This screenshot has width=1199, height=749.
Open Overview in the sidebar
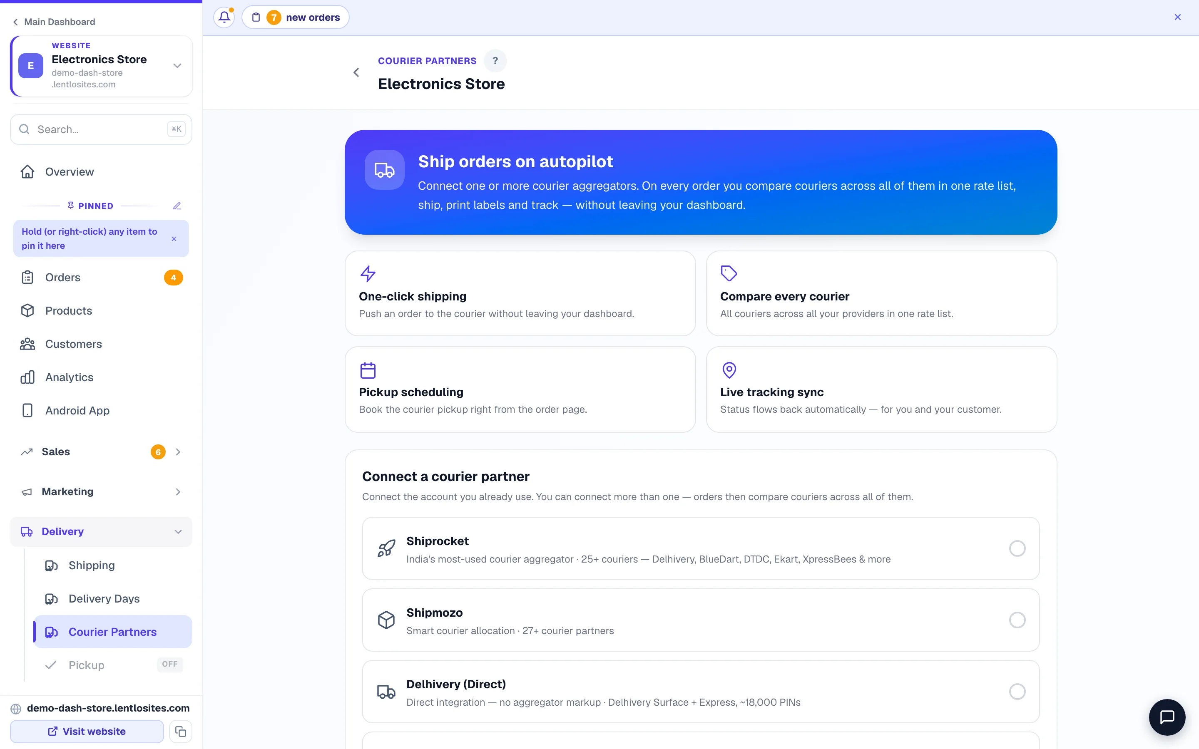click(101, 172)
